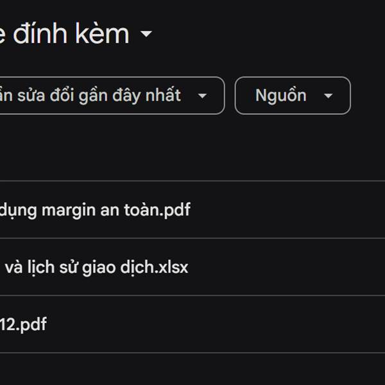This screenshot has width=385, height=385.
Task: Open the "margin an toàn.pdf" file
Action: click(95, 209)
